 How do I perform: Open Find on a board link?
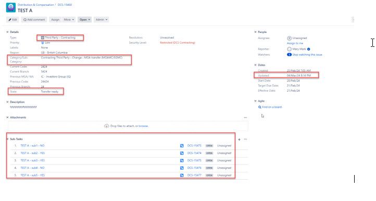272,107
